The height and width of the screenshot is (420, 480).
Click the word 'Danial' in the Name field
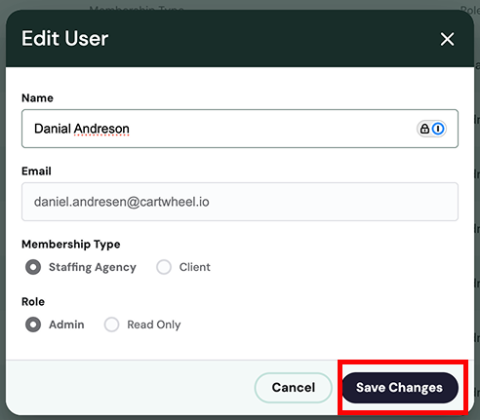click(53, 129)
